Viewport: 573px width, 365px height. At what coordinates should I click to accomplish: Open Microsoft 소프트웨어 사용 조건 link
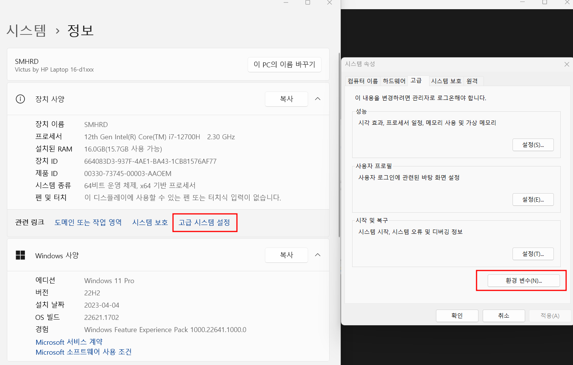83,352
